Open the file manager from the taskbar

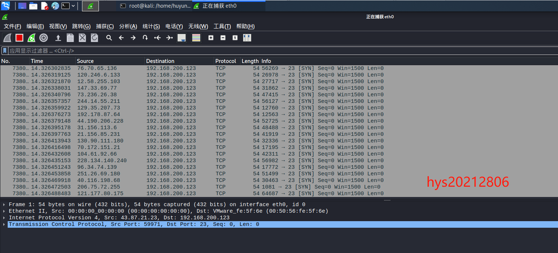click(33, 6)
